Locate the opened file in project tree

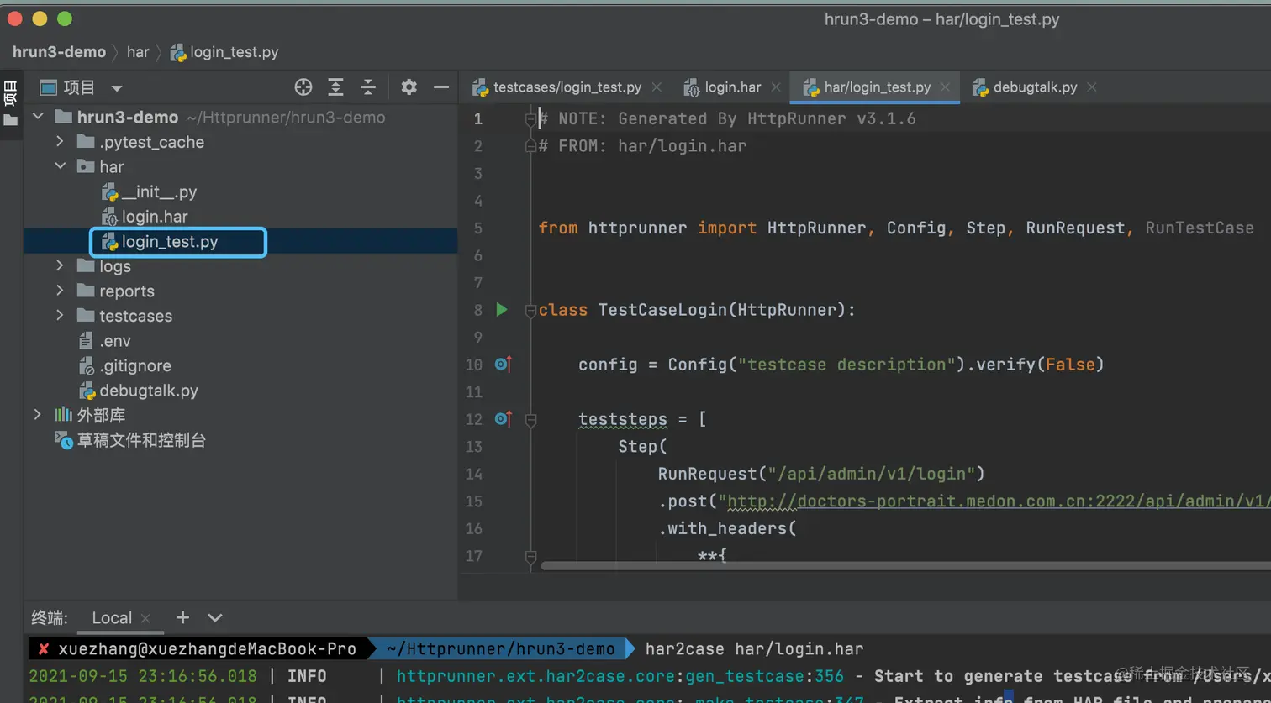(303, 87)
